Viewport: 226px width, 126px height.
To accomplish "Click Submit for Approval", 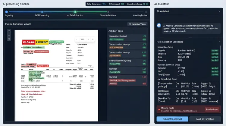I will point(172,119).
